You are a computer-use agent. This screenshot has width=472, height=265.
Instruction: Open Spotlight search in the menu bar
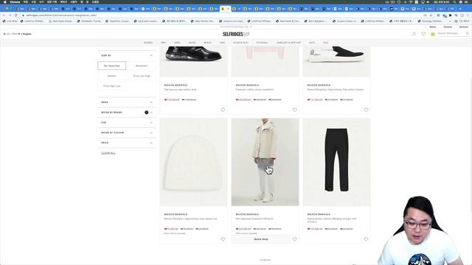click(x=454, y=1)
